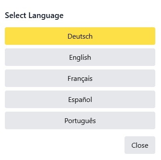The image size is (161, 160).
Task: Click the English button below Deutsch
Action: pyautogui.click(x=80, y=57)
